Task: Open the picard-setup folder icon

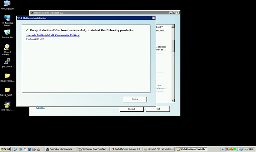Action: coord(7,77)
